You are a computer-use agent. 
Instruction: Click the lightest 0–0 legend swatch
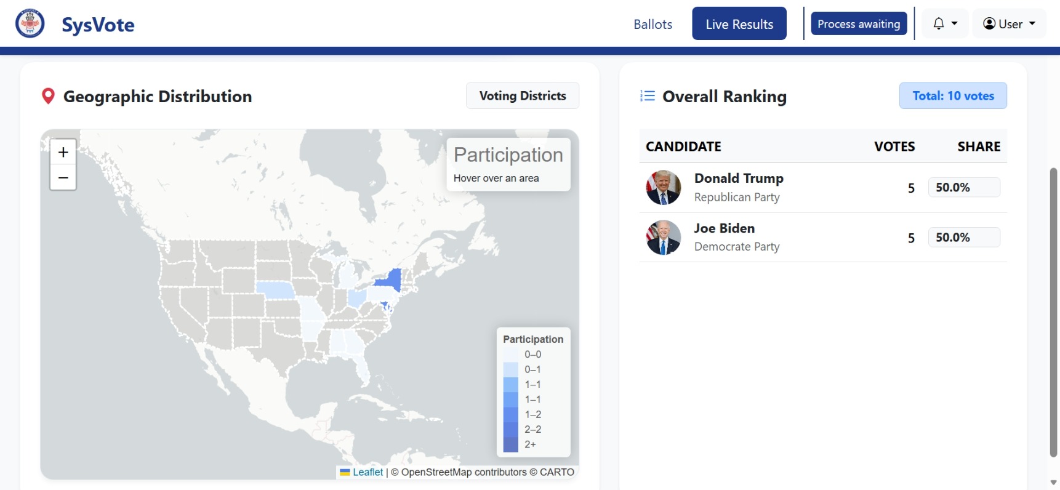click(510, 355)
